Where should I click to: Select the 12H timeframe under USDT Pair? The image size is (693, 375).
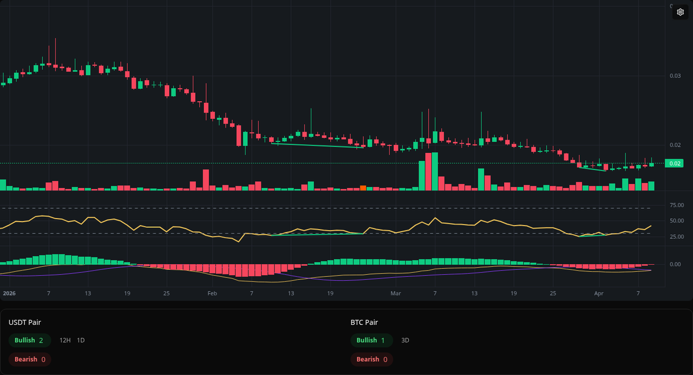(65, 340)
